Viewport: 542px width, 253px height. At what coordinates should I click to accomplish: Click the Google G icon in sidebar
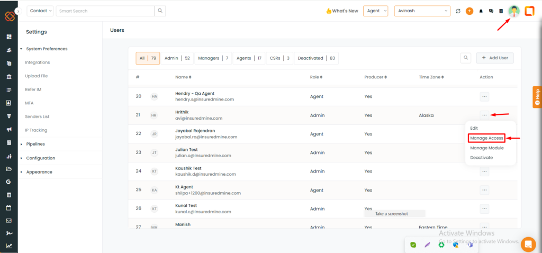9,182
